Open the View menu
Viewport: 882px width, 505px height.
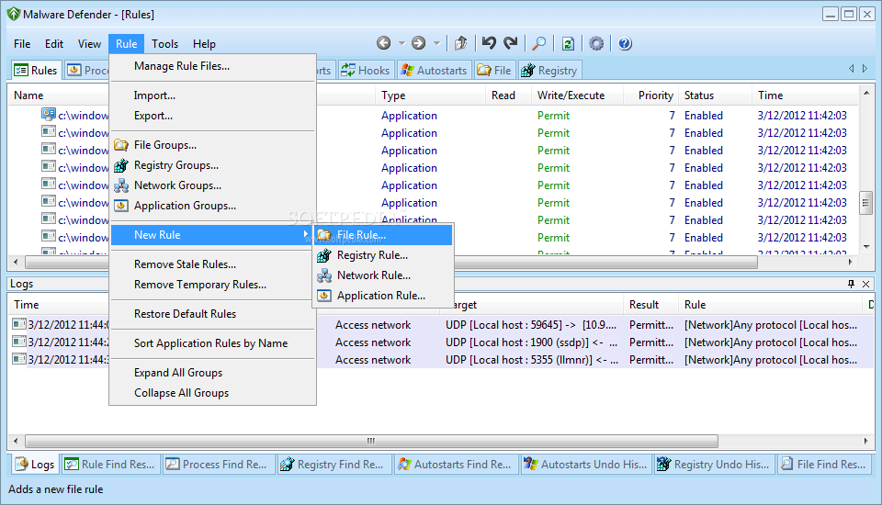pos(89,44)
